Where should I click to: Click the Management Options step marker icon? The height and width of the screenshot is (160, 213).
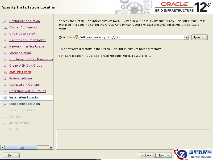tap(5, 85)
